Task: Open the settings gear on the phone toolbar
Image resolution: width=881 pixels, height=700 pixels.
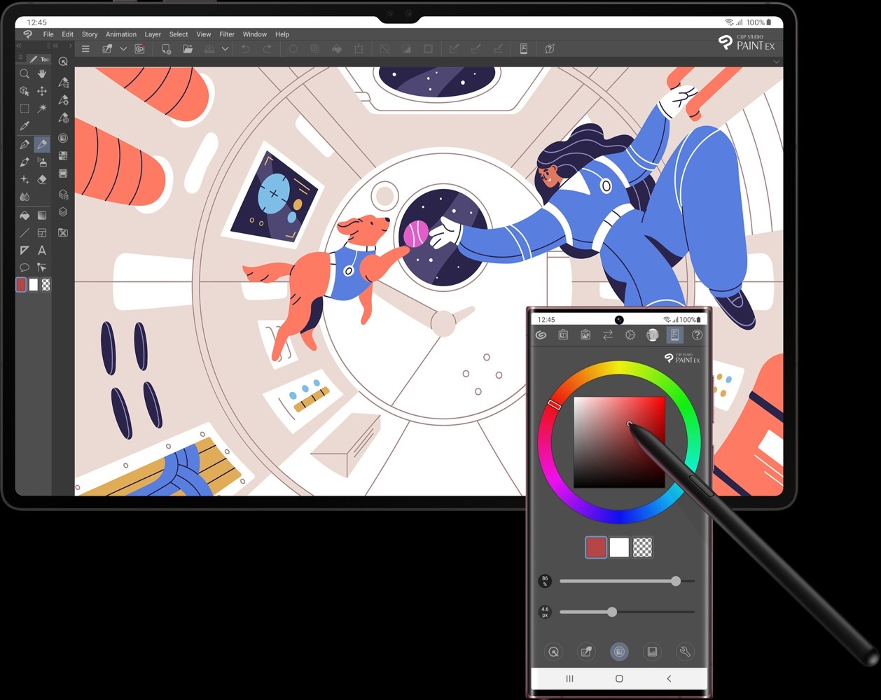Action: (630, 335)
